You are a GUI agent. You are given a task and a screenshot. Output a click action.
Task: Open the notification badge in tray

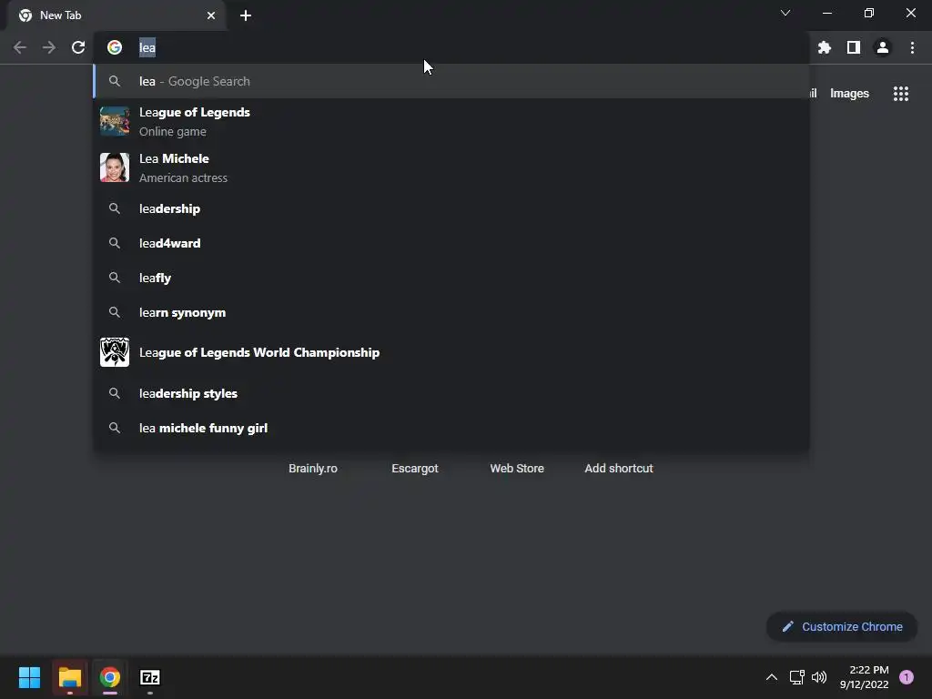[x=907, y=677]
